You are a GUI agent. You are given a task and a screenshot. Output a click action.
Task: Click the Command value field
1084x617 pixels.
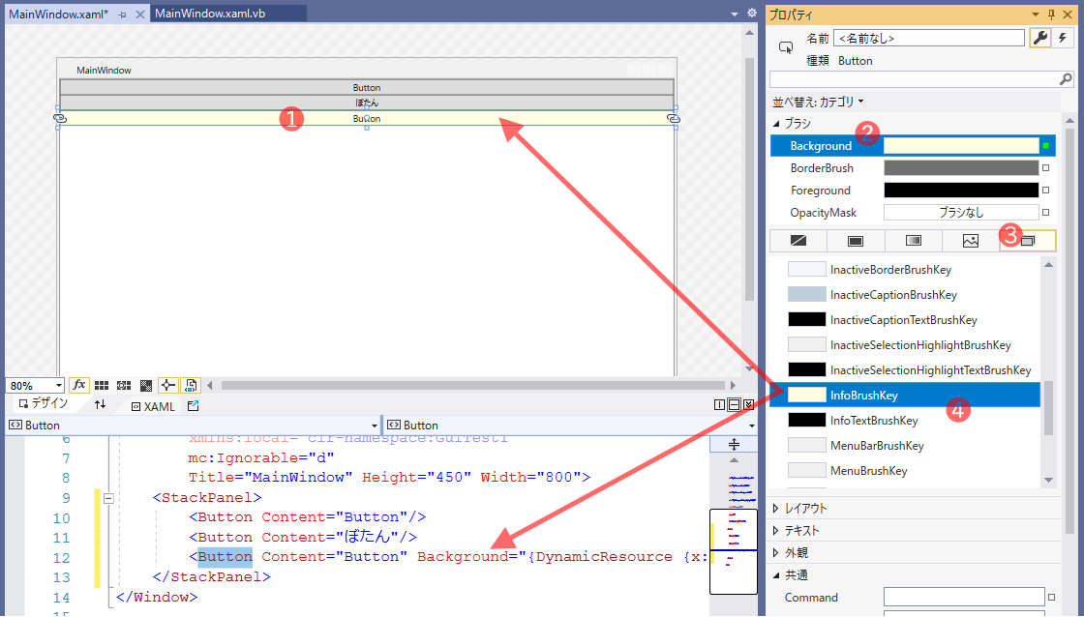pyautogui.click(x=964, y=597)
